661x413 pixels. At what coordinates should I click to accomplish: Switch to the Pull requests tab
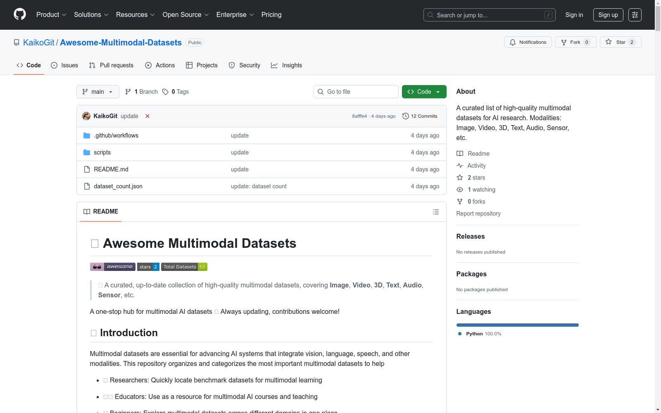(111, 65)
